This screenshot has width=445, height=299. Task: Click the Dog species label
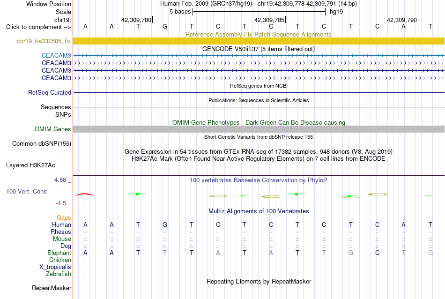(x=66, y=246)
